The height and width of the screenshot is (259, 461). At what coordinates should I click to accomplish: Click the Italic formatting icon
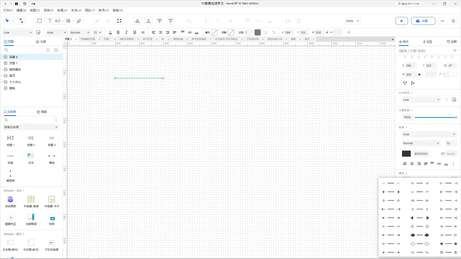pos(126,32)
